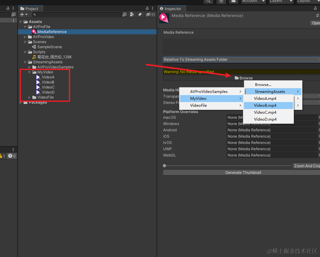The width and height of the screenshot is (320, 257).
Task: Select VideoB in the Project tree
Action: pyautogui.click(x=48, y=82)
